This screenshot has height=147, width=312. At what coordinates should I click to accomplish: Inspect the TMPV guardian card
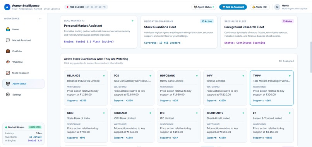[x=272, y=88]
